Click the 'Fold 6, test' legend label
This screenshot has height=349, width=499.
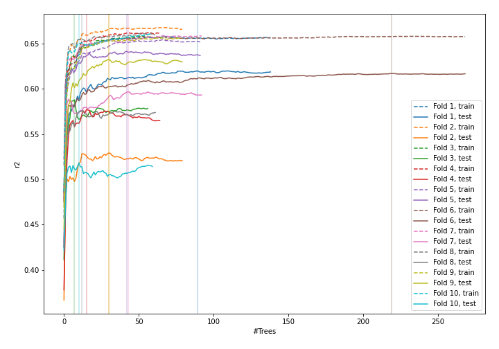coord(452,221)
